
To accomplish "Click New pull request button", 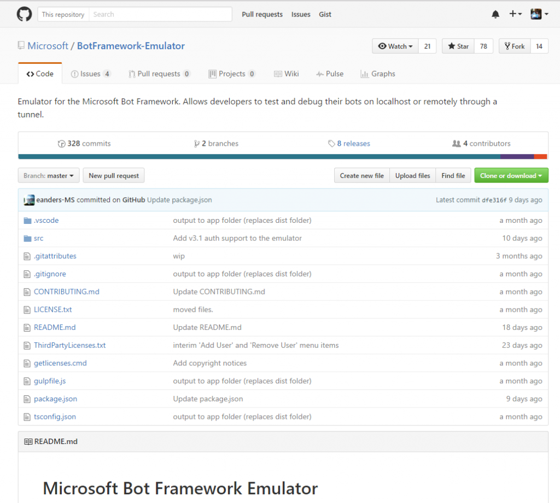I will coord(114,175).
